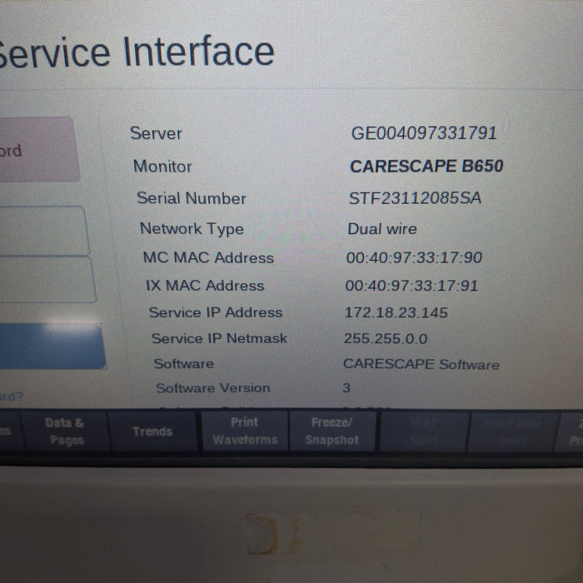Click the MC MAC Address label
The height and width of the screenshot is (583, 583).
(208, 257)
